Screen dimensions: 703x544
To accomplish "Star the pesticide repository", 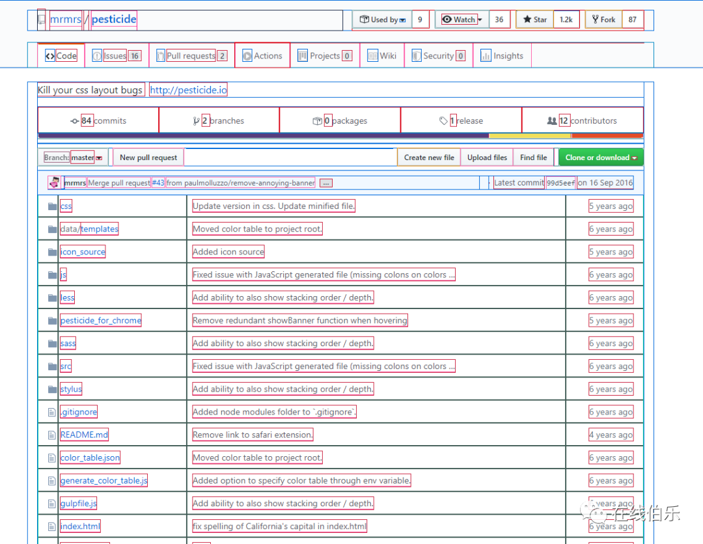I will point(535,20).
